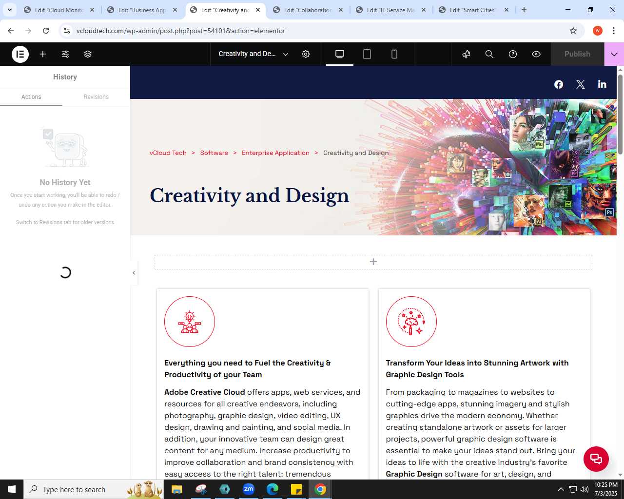Screen dimensions: 624x499
Task: Switch to the Revisions tab
Action: [96, 97]
